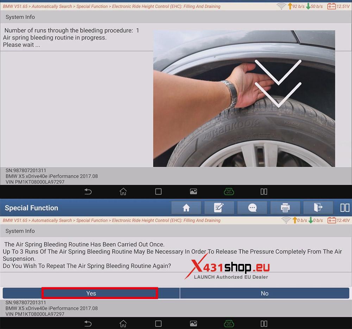Viewport: 352px width, 329px height.
Task: Open the note editing pencil icon
Action: [x=219, y=208]
